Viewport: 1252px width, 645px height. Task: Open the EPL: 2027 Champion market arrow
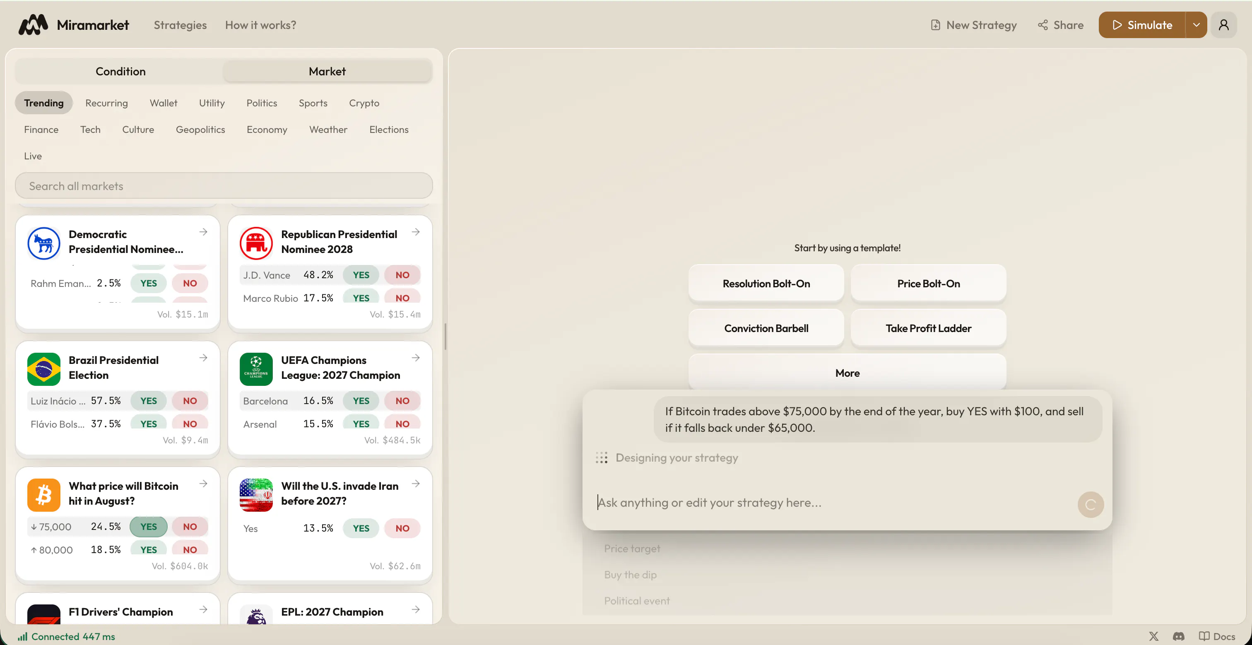click(x=416, y=610)
